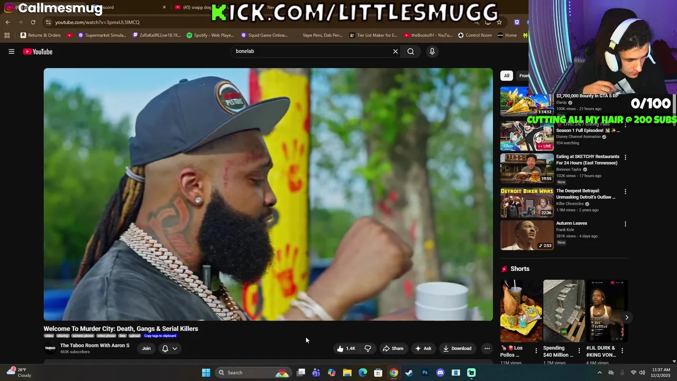Click the 'camera phone' tag chip
The width and height of the screenshot is (677, 381).
[x=83, y=335]
